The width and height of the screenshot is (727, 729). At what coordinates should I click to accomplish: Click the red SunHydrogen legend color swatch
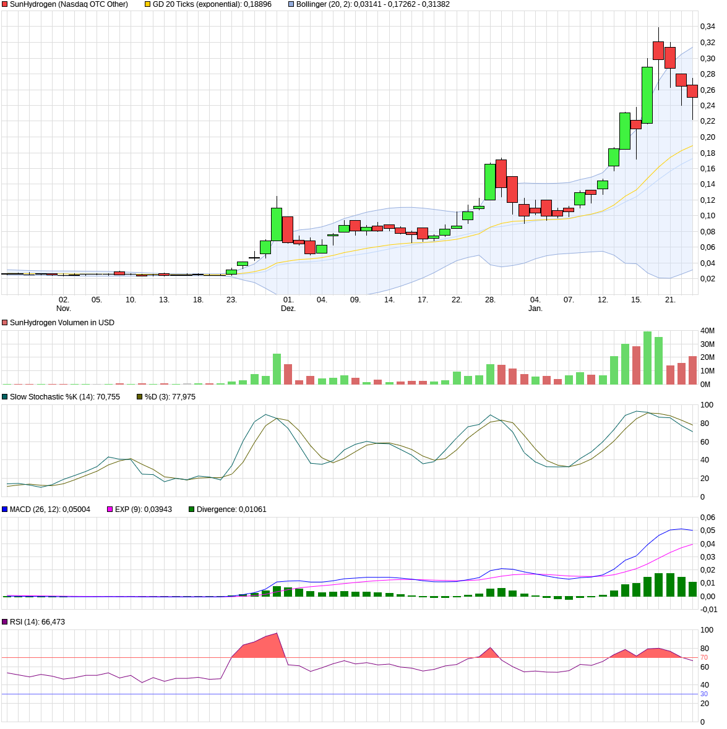[x=5, y=4]
